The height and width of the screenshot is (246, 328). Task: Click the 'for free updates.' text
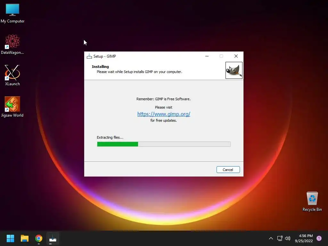164,120
